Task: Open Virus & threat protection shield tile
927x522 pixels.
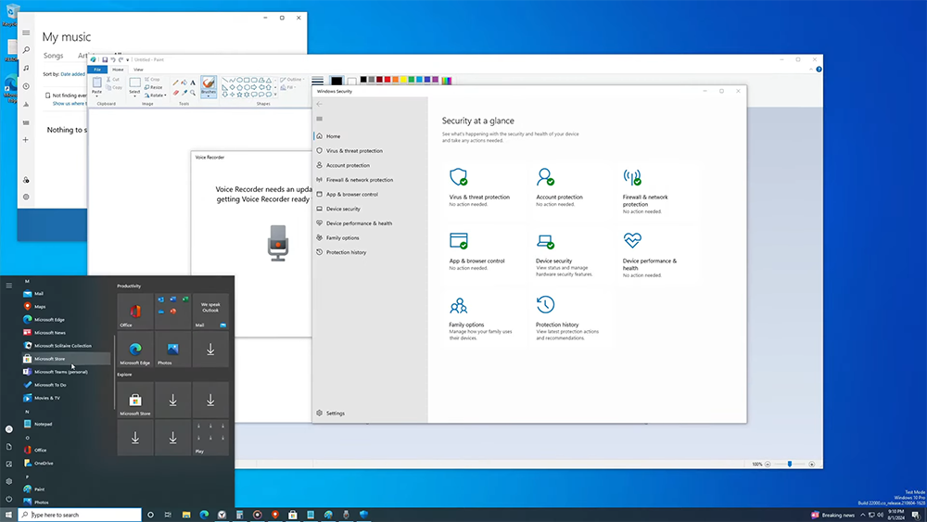Action: click(458, 177)
